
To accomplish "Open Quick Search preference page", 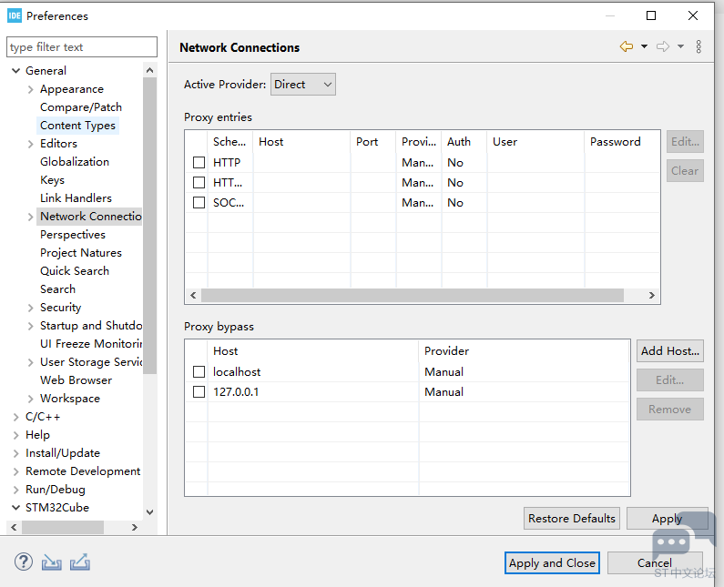I will [75, 271].
